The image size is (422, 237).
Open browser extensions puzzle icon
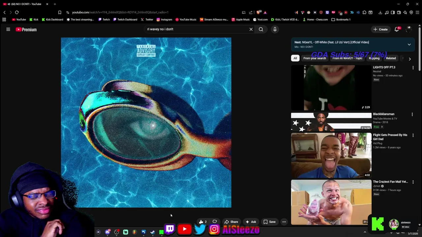pyautogui.click(x=364, y=13)
